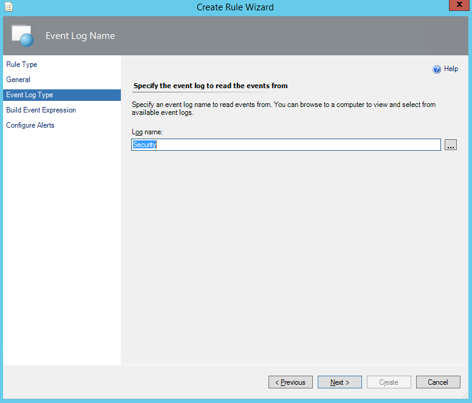
Task: Go to the General wizard step
Action: tap(18, 80)
